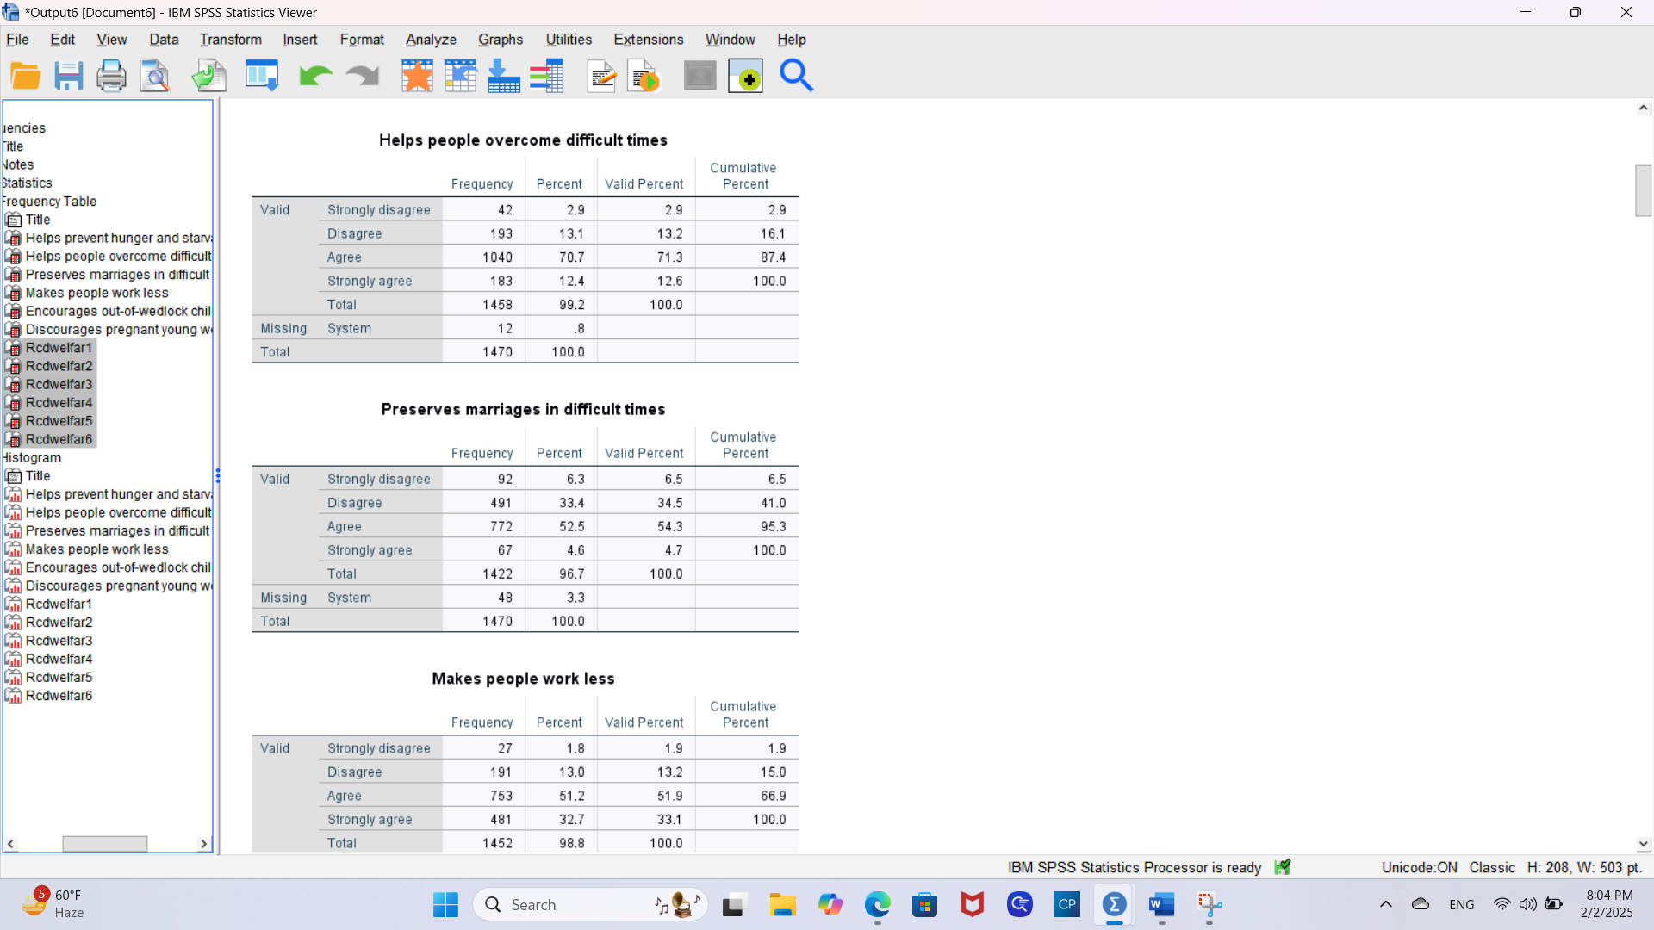
Task: Select the Makes people work less output item
Action: (96, 293)
